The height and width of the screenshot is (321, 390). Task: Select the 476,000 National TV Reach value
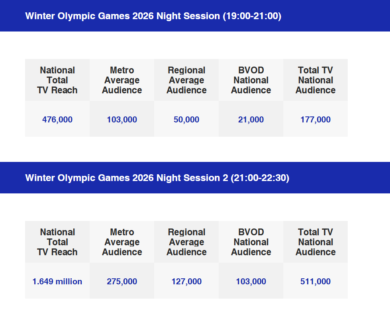point(57,120)
